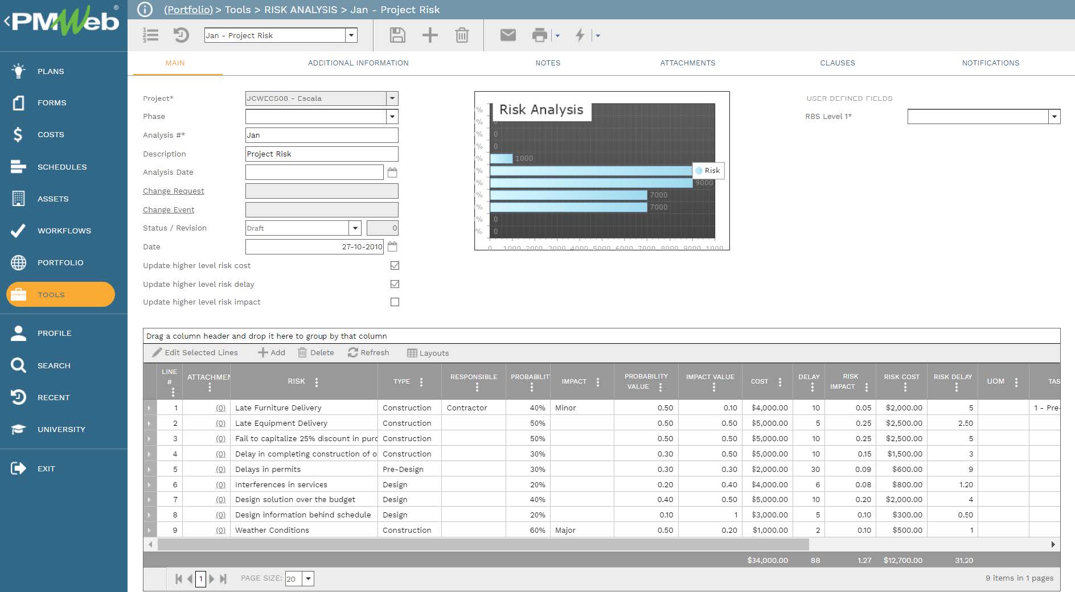Open Layouts in grid toolbar
Screen dimensions: 1075x592
click(428, 353)
